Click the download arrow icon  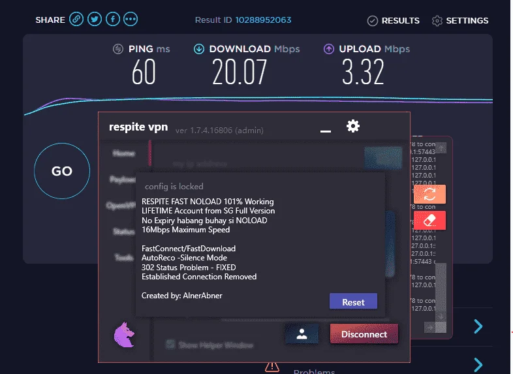coord(199,49)
